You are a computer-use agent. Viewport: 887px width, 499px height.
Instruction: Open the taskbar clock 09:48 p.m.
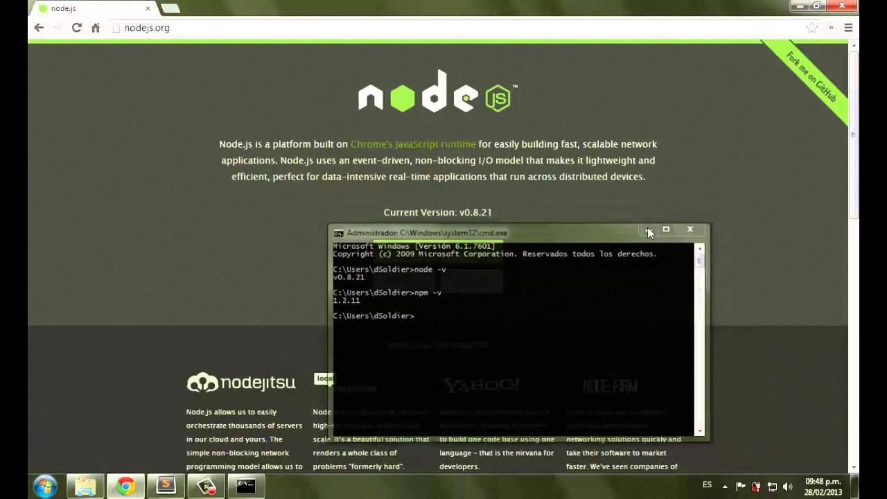coord(824,486)
